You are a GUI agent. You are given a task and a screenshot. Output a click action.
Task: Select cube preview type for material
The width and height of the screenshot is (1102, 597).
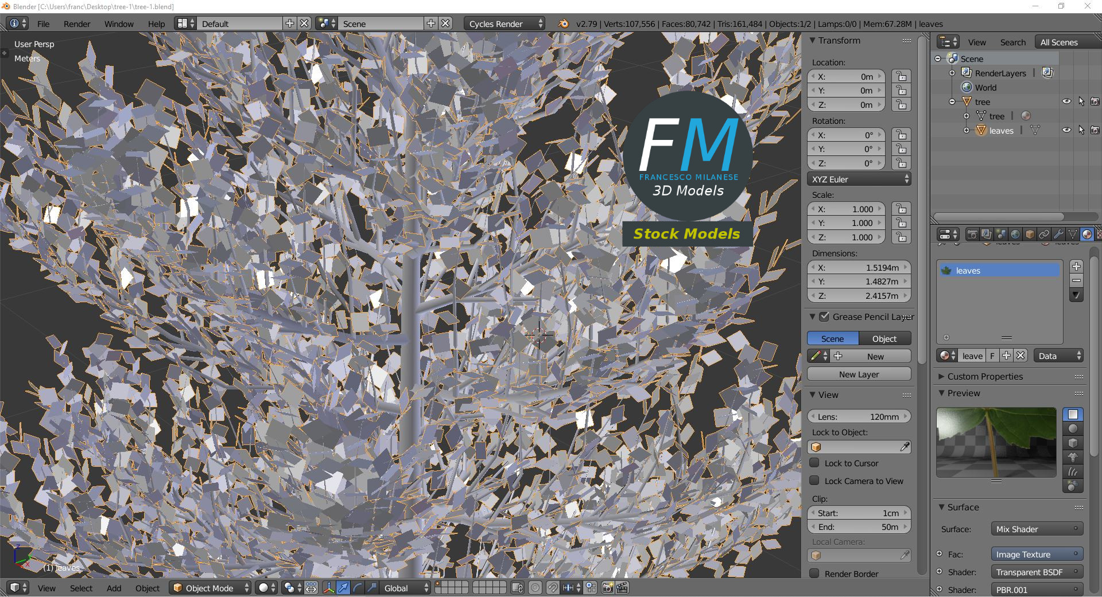pos(1073,443)
